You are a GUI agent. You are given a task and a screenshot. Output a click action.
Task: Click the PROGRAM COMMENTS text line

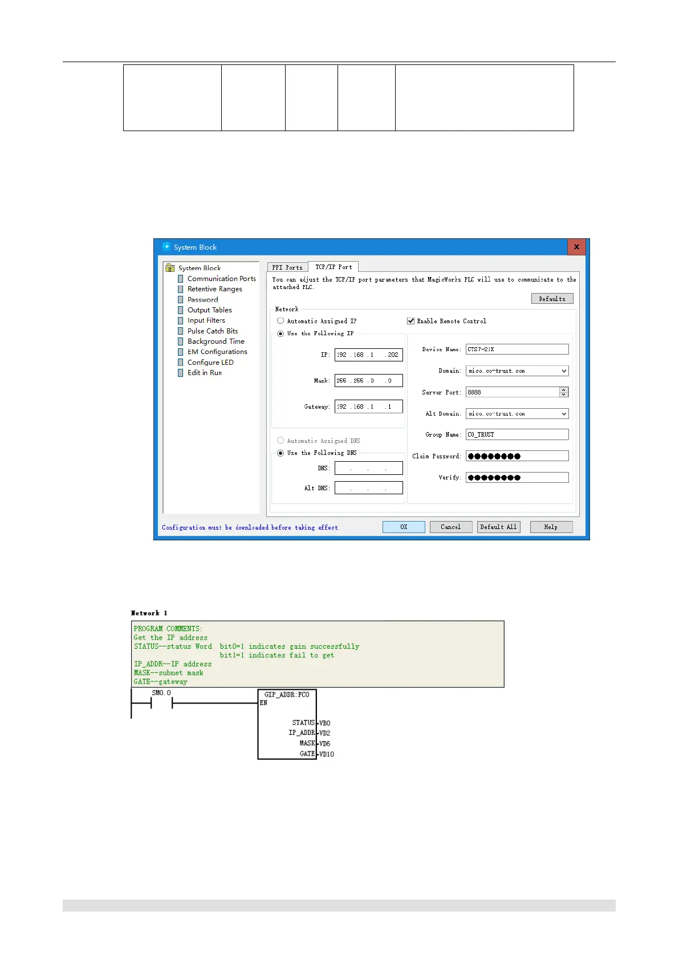pos(168,629)
